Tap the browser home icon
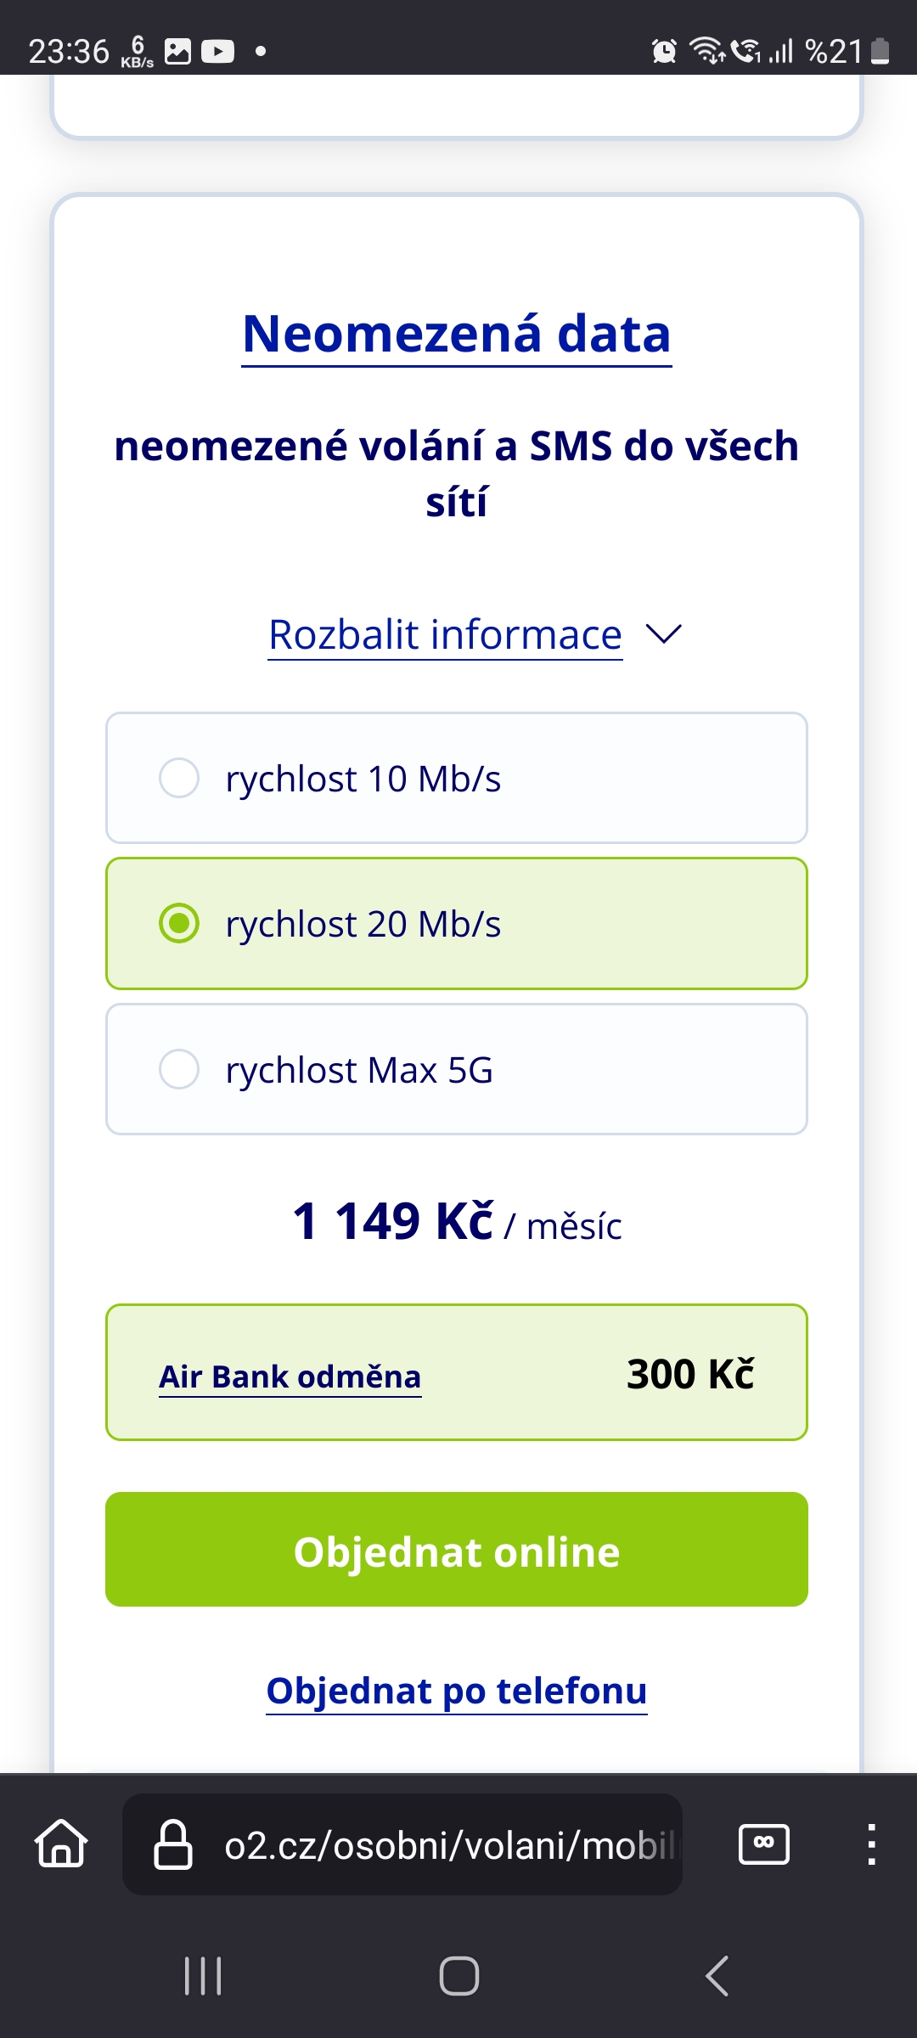Screen dimensions: 917x2038 [x=61, y=1844]
